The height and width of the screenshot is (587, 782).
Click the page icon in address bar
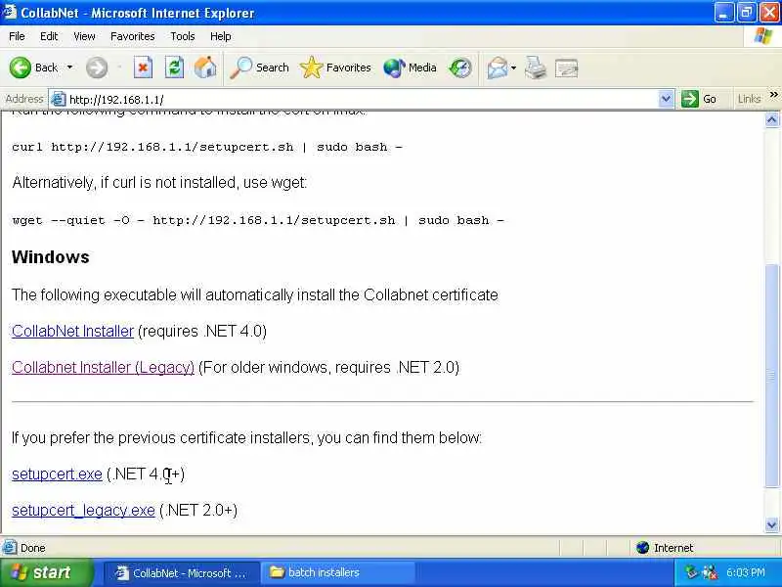59,100
